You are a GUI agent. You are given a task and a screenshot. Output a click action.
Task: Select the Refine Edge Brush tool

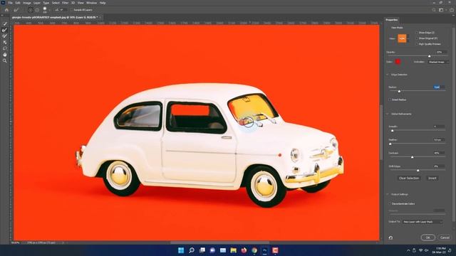pyautogui.click(x=5, y=30)
